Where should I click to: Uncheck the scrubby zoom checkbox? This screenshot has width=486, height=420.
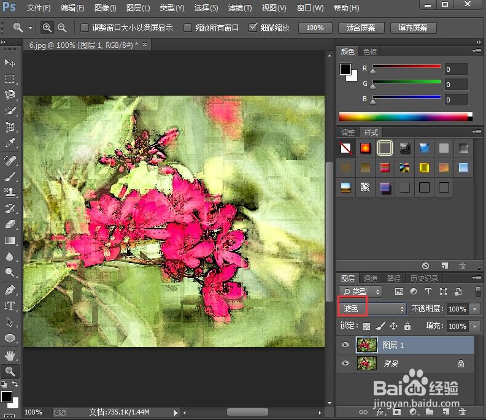click(253, 28)
